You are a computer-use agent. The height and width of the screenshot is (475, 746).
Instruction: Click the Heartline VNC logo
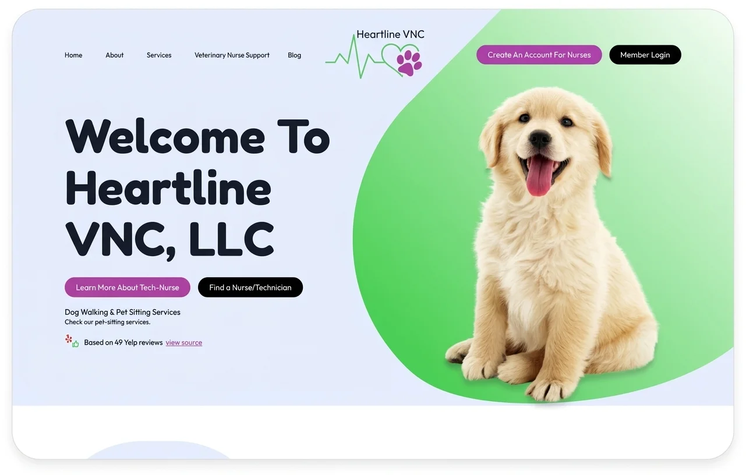tap(375, 54)
